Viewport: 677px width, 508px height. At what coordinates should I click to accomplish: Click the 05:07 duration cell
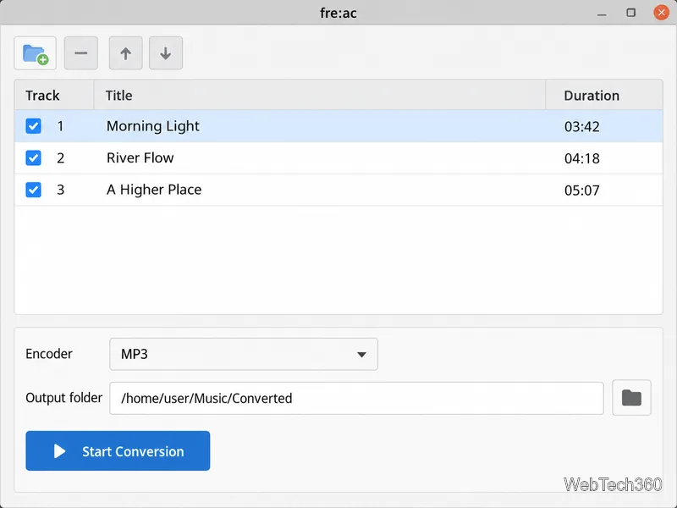tap(582, 190)
